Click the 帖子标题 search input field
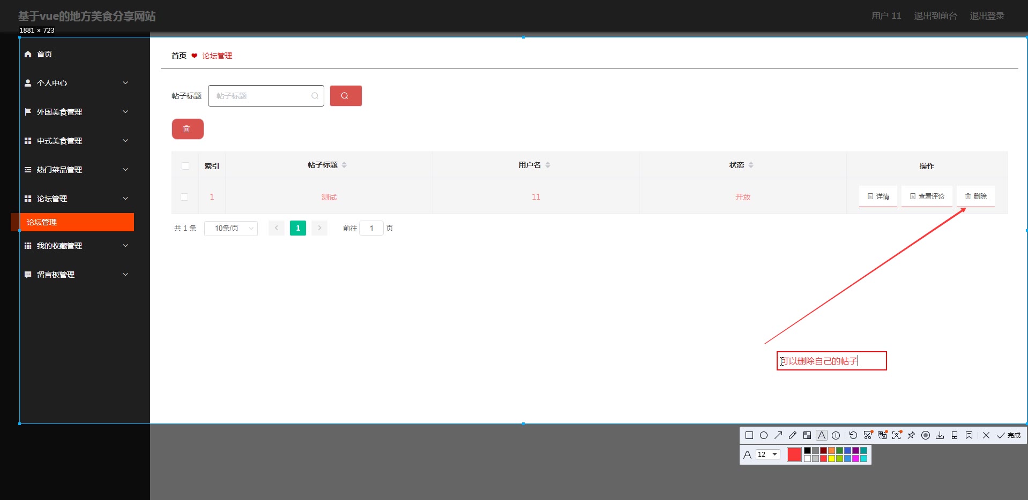Screen dimensions: 1028x500 [x=266, y=96]
